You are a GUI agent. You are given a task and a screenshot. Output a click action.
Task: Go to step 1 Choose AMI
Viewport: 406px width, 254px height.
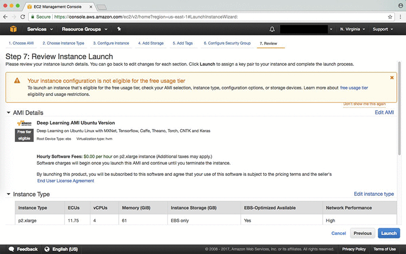tap(21, 43)
